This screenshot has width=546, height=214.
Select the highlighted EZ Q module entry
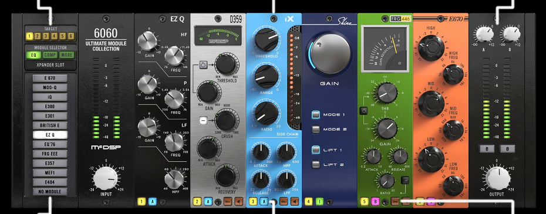pos(50,135)
